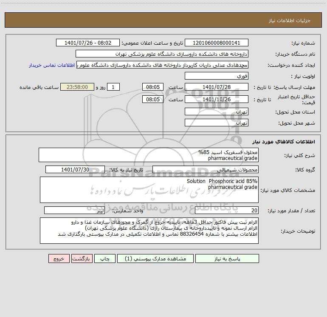Click the remaining days field '1'
The height and width of the screenshot is (317, 327).
[113, 87]
